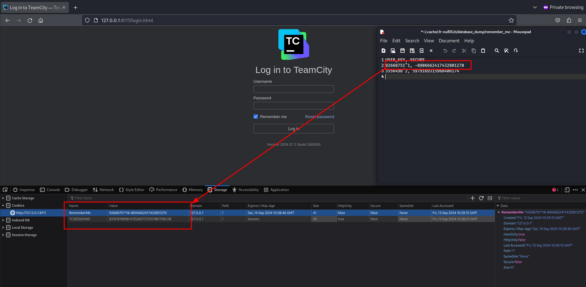Focus the Filter Items search box
The image size is (586, 287).
click(267, 198)
